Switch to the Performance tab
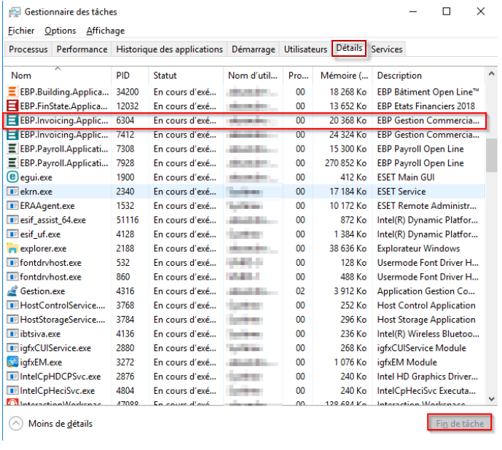502x450 pixels. [82, 50]
